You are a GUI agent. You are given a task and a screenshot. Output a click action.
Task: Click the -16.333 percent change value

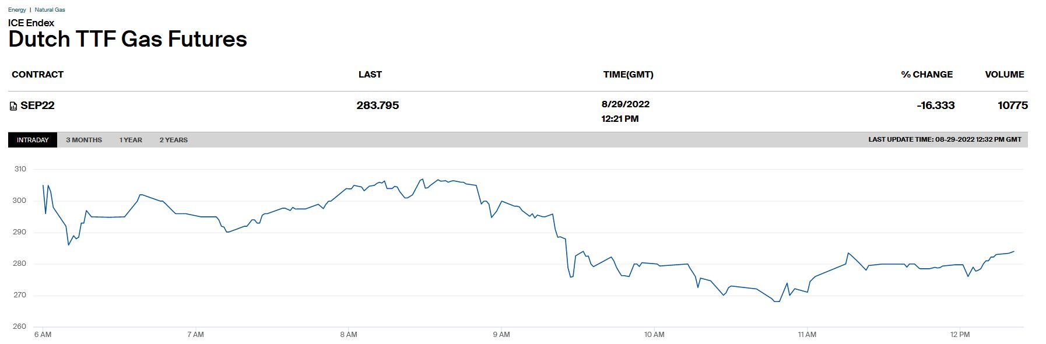coord(935,106)
